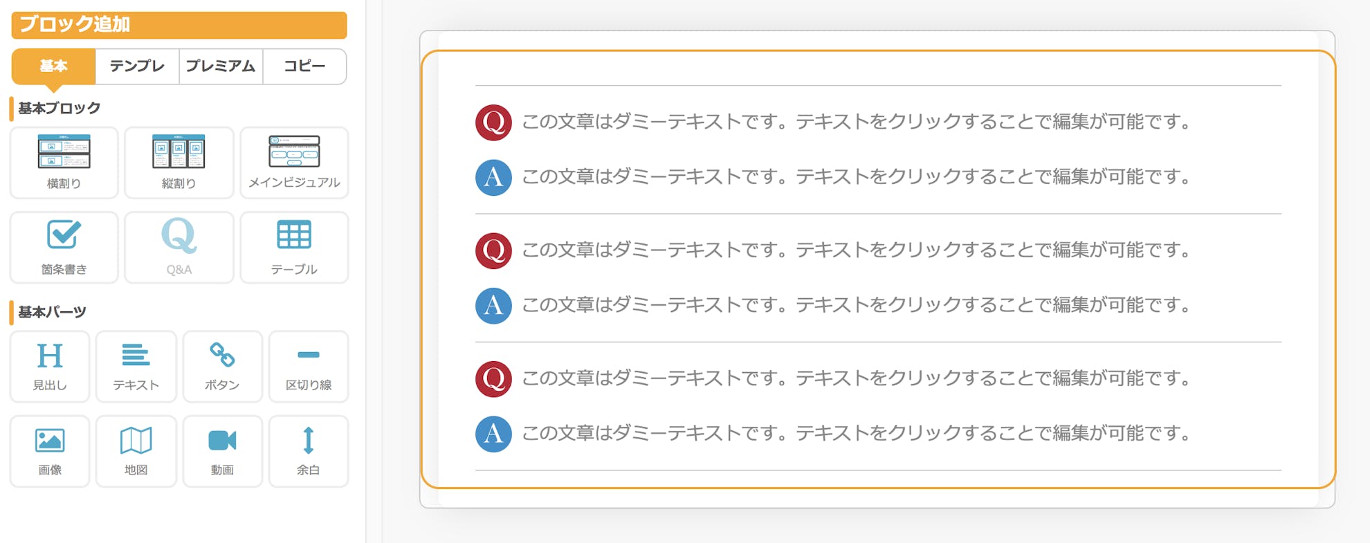Insert a 見出し heading part
The height and width of the screenshot is (543, 1370).
pyautogui.click(x=50, y=367)
